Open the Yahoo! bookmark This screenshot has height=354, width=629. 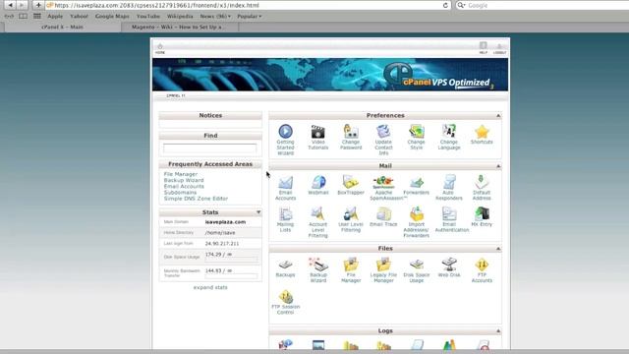point(79,16)
